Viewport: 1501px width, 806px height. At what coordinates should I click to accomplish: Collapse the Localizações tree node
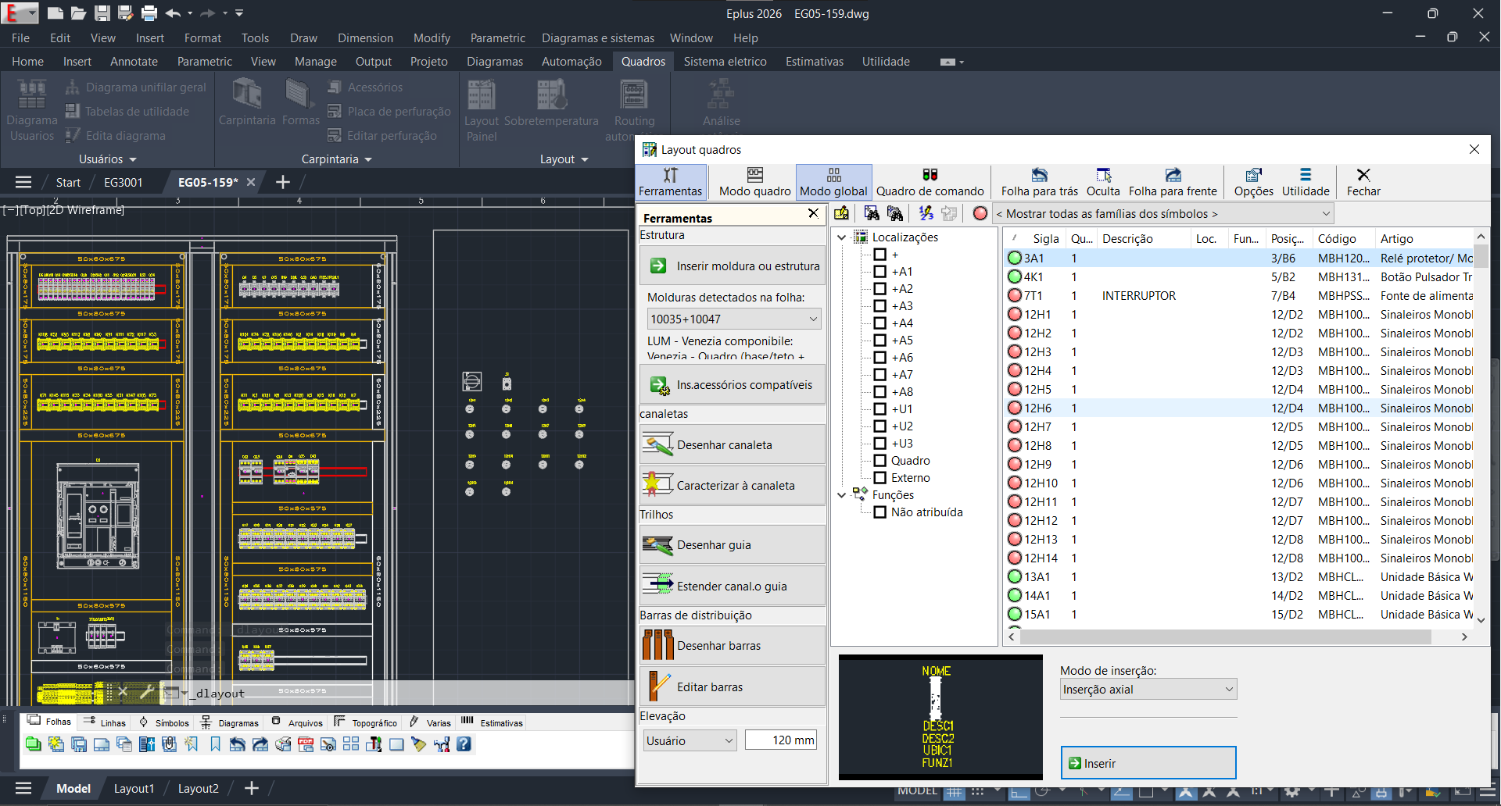tap(841, 237)
